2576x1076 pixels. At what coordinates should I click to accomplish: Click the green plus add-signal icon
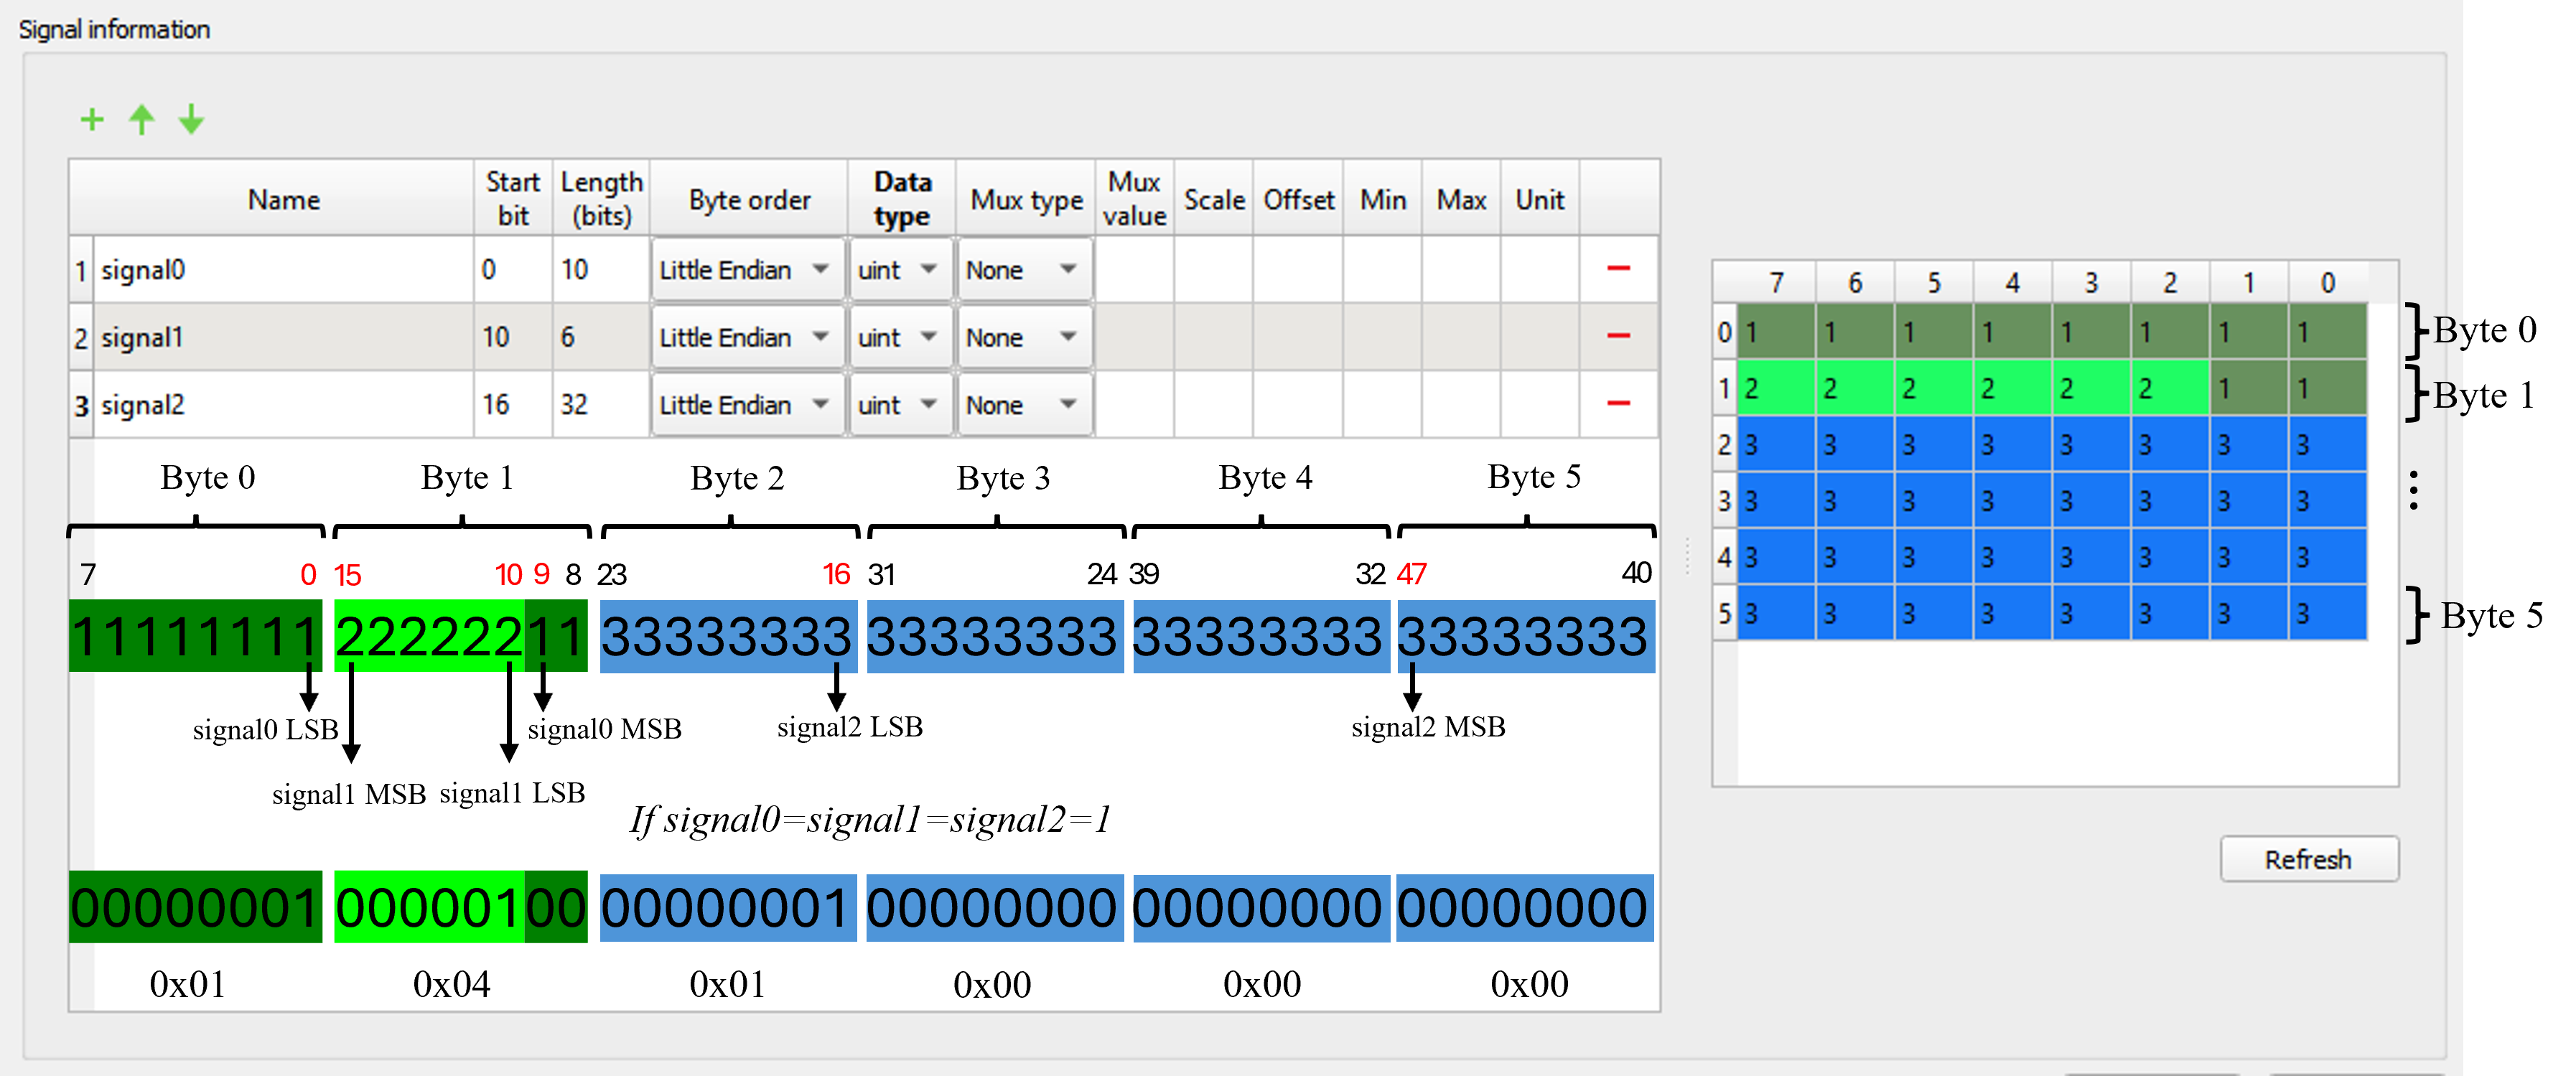pyautogui.click(x=91, y=120)
